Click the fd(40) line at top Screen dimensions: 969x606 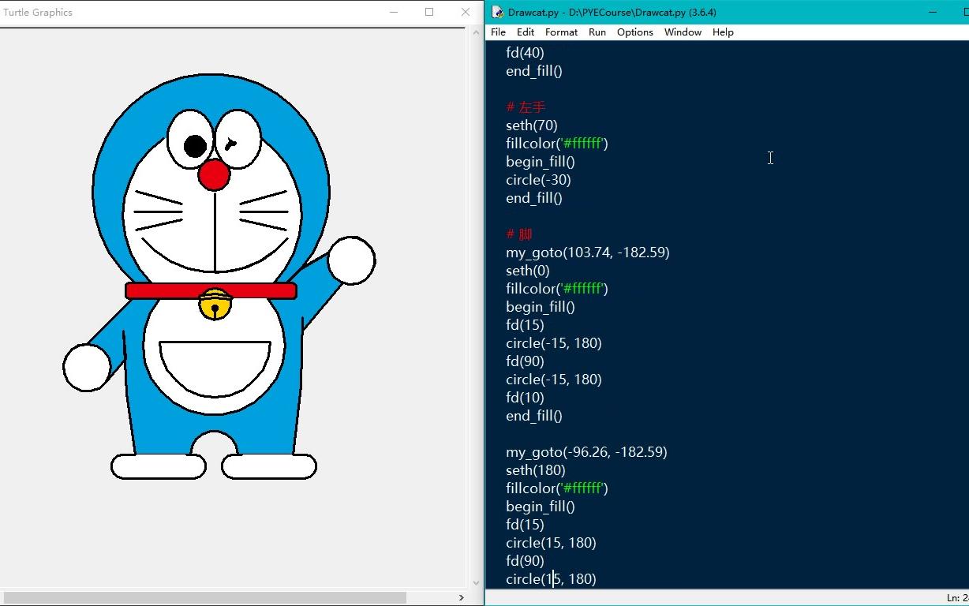pos(525,53)
